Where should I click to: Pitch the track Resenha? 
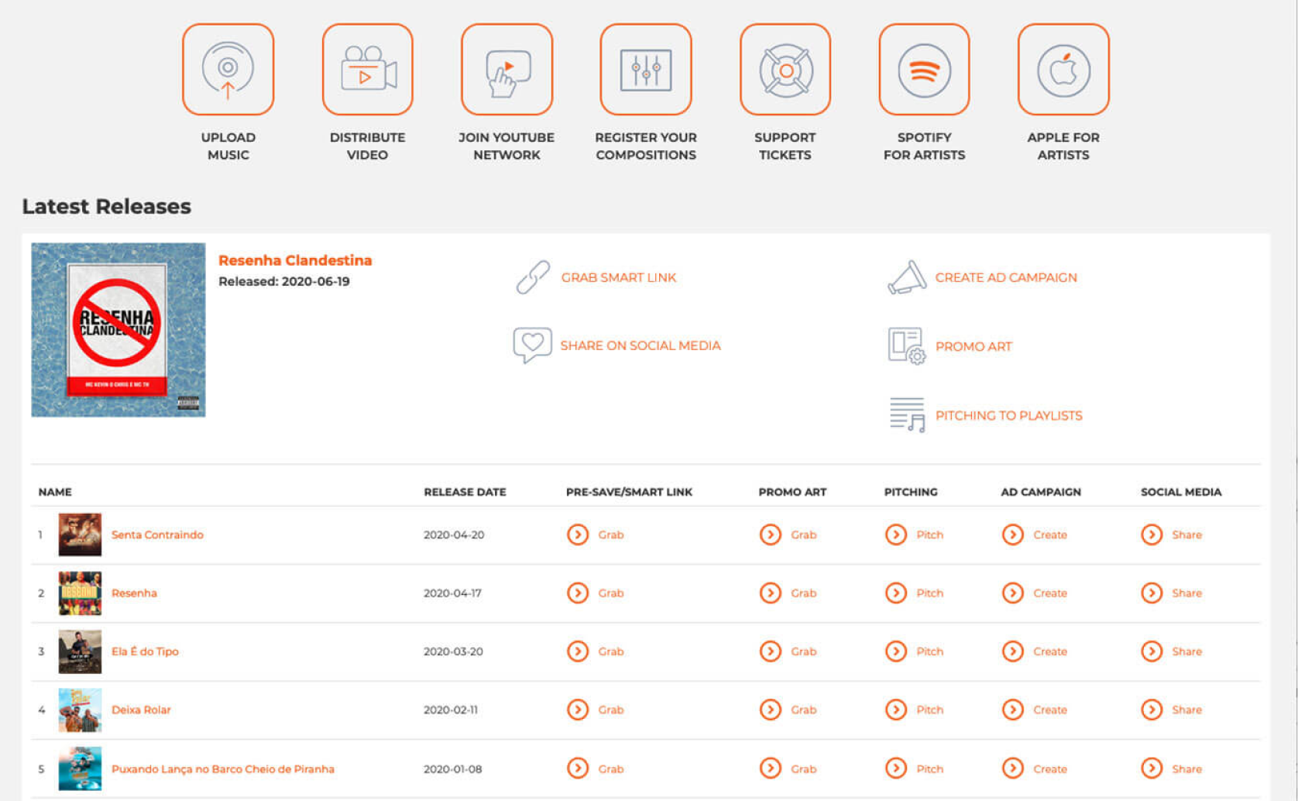coord(914,593)
